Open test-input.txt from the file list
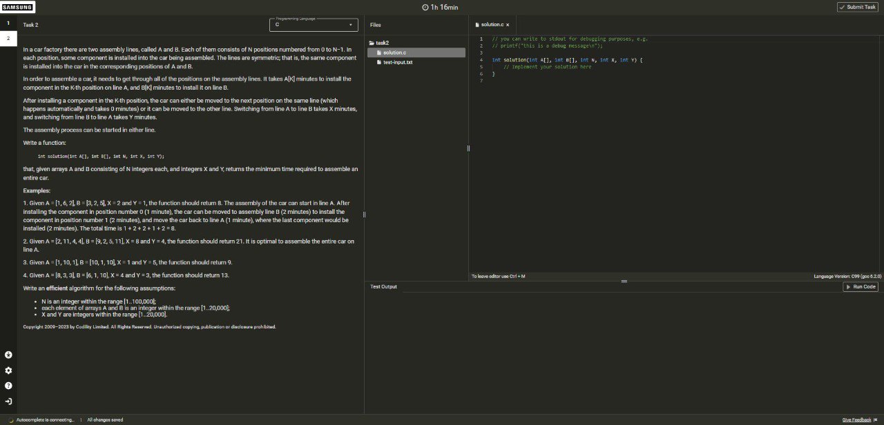 (398, 62)
